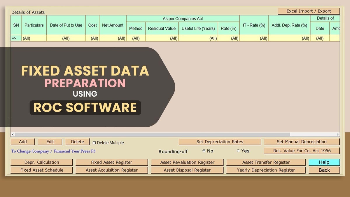Open the Method column filter dropdown
The width and height of the screenshot is (350, 197).
pos(136,38)
